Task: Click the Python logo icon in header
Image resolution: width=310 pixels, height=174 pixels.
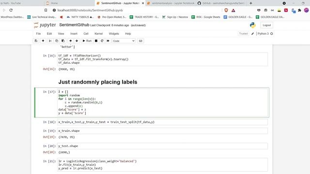Action: (253, 25)
